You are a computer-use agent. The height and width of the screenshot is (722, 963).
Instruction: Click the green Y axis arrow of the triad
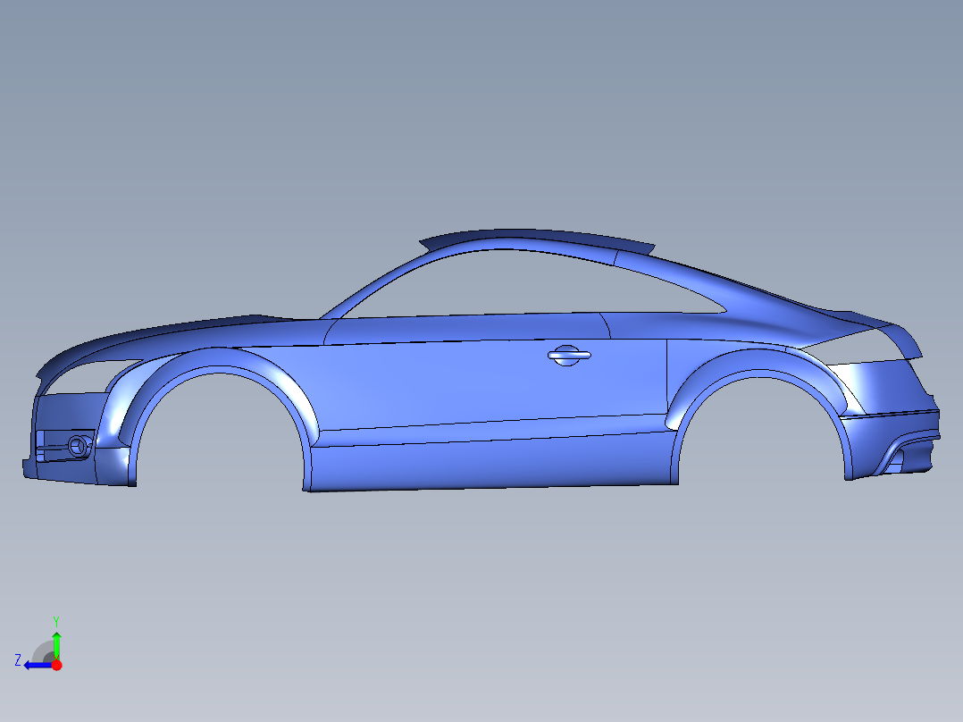click(56, 644)
